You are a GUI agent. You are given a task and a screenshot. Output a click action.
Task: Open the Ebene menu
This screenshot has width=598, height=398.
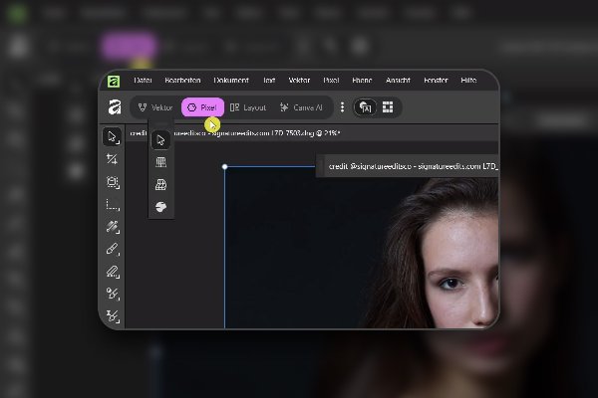pyautogui.click(x=362, y=80)
